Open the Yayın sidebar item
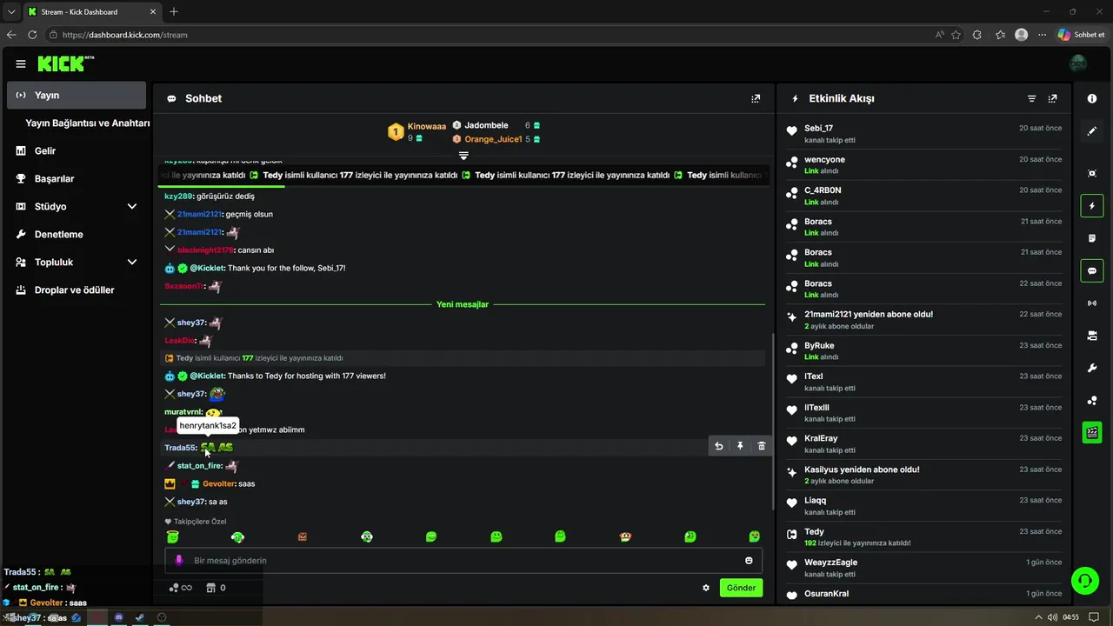 (x=77, y=95)
